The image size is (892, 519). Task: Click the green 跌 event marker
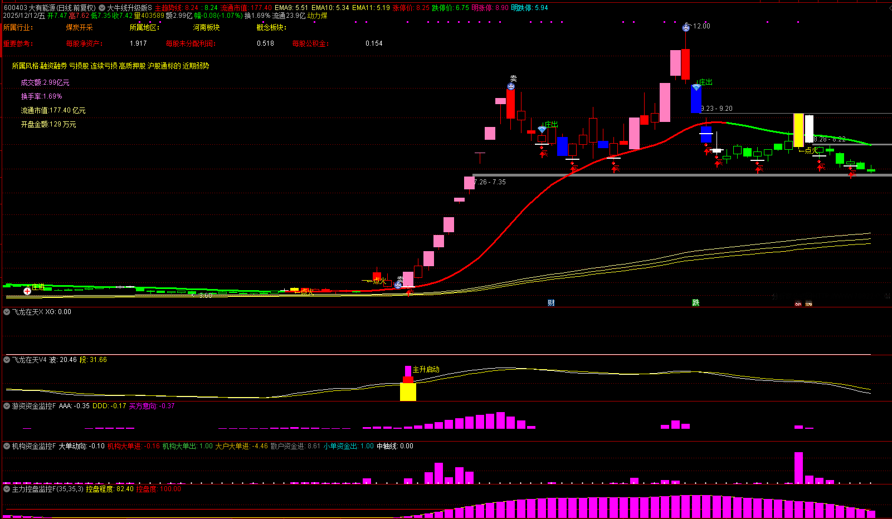pyautogui.click(x=696, y=302)
